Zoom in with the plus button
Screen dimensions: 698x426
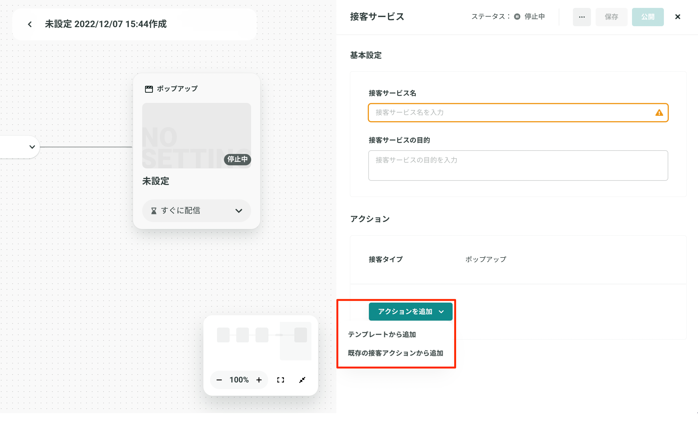pyautogui.click(x=259, y=380)
